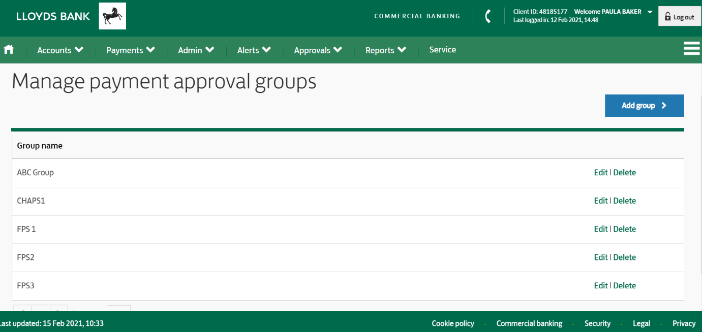Viewport: 702px width, 332px height.
Task: Open the Service menu item
Action: coord(443,50)
